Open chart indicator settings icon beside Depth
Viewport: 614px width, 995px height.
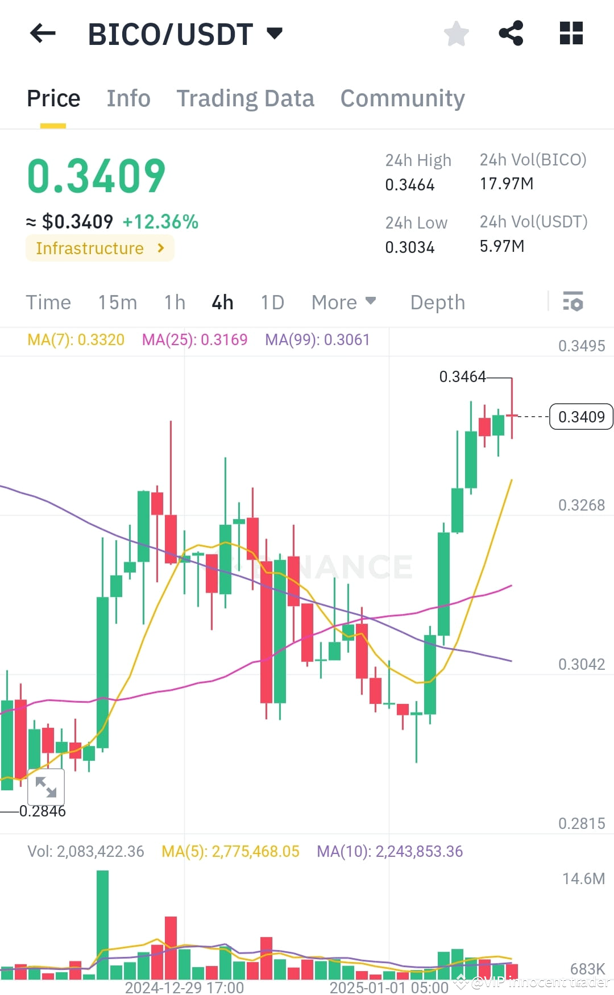[573, 302]
